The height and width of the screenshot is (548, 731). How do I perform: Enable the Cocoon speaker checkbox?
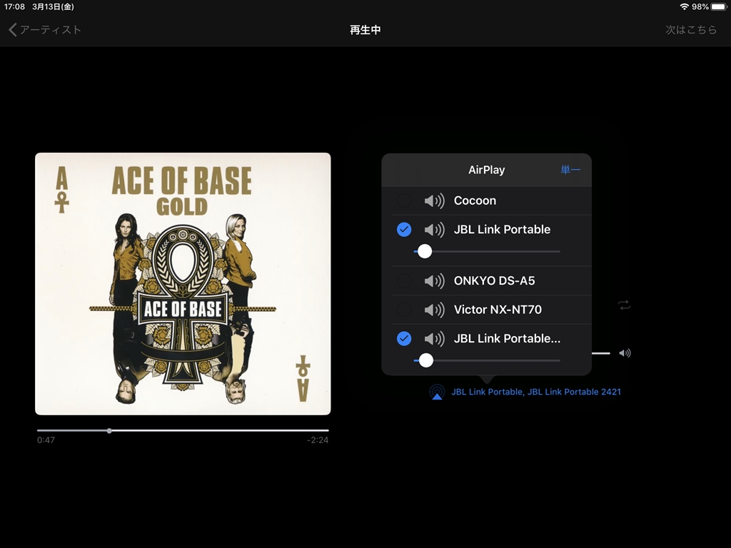404,201
